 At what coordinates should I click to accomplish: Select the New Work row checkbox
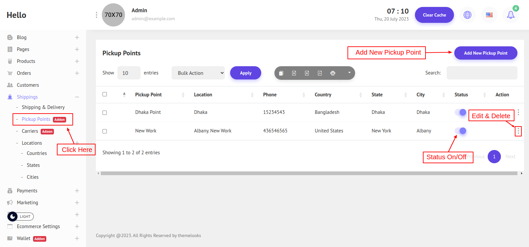(105, 131)
